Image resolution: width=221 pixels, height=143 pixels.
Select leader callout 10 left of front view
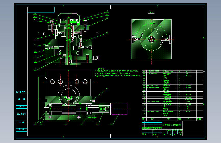click(x=35, y=51)
